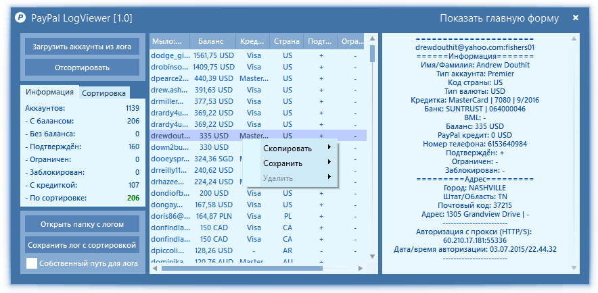Viewport: 598px width, 293px height.
Task: Expand submenu arrow next to 'Удалить'
Action: click(329, 177)
